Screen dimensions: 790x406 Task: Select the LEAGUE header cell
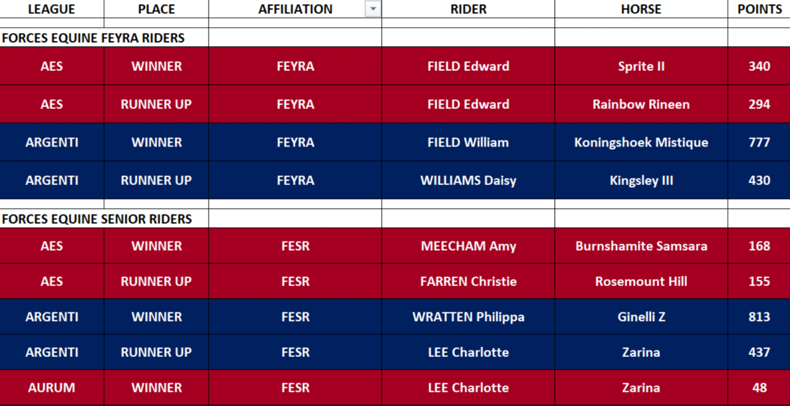coord(52,9)
